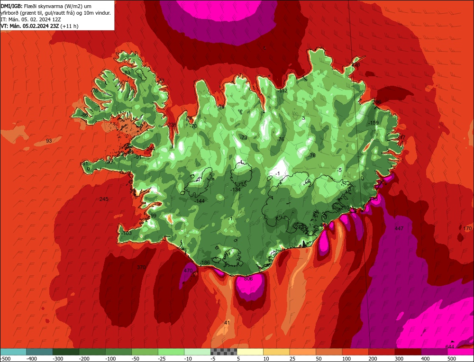Click the light green legend swatch between -25 and -10

(171, 352)
